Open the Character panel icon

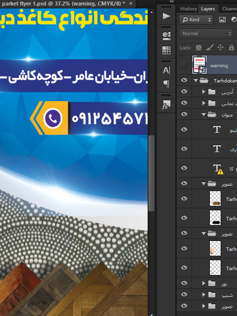(166, 70)
